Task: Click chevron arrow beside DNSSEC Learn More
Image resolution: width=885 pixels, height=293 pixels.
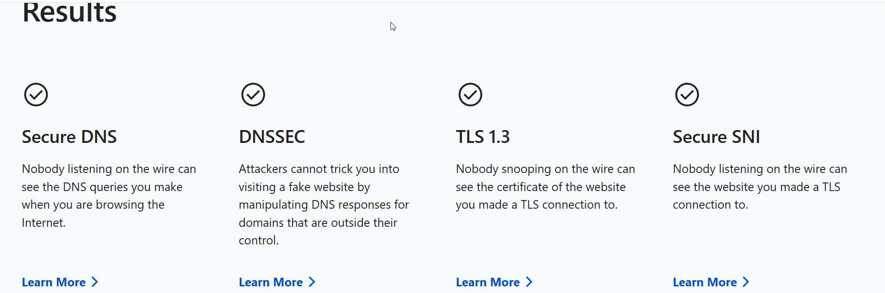Action: [312, 282]
